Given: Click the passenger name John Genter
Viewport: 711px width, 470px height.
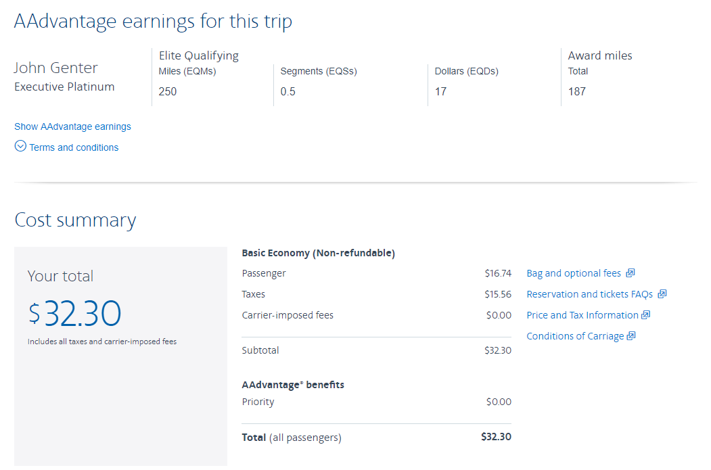Looking at the screenshot, I should click(56, 68).
